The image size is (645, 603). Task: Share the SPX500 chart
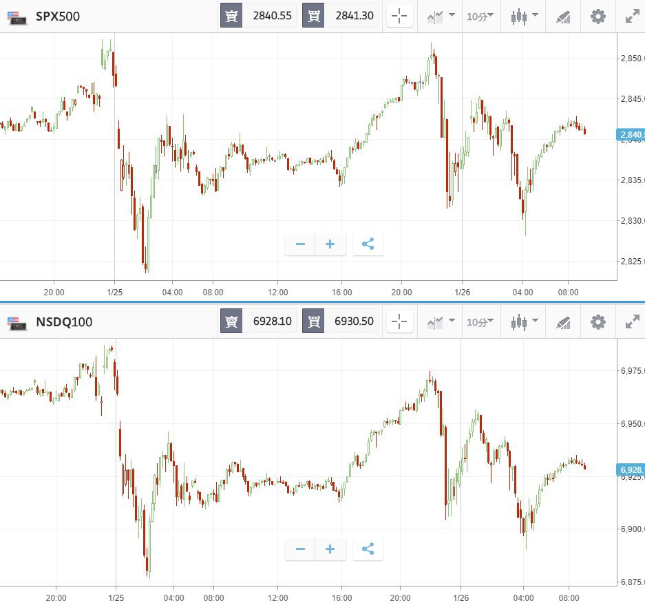point(368,244)
